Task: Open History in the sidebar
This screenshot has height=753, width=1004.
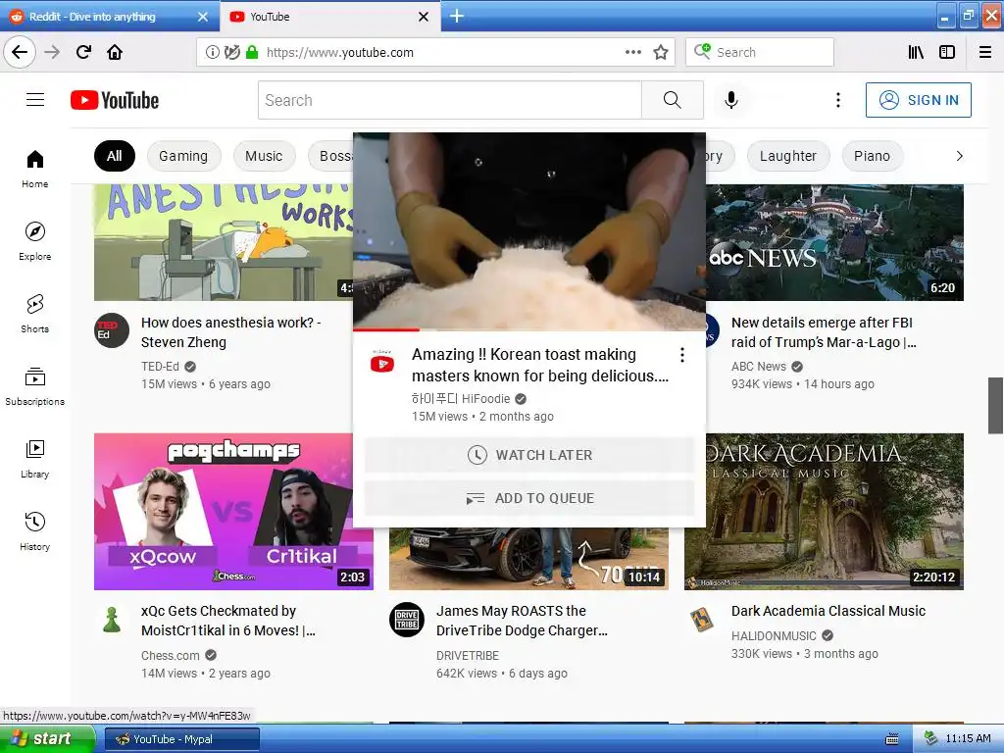Action: coord(35,531)
